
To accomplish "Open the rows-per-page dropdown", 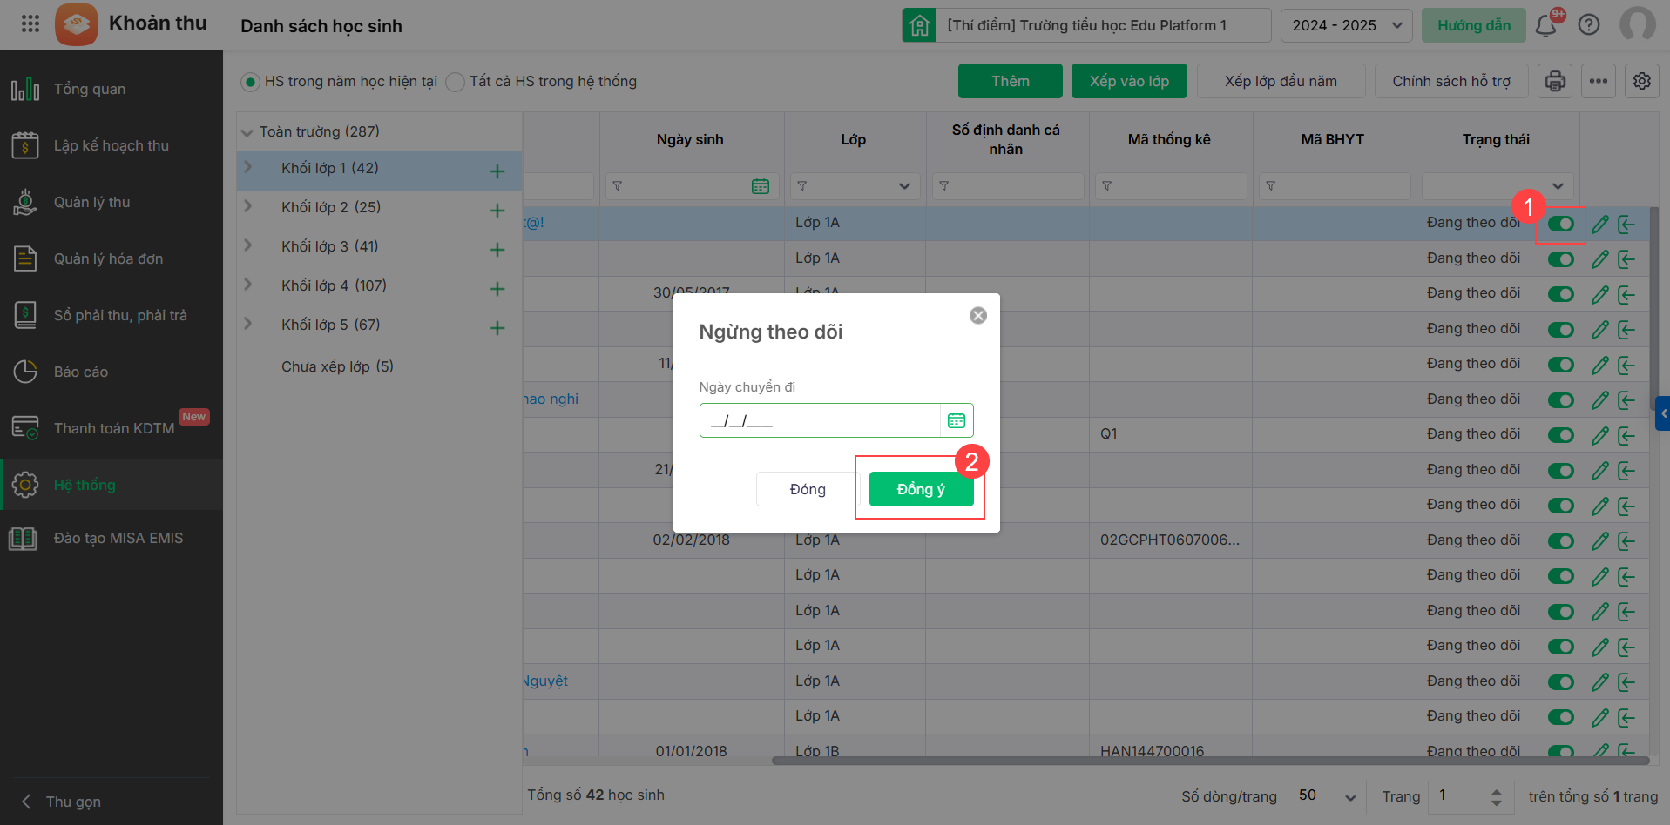I will tap(1327, 795).
